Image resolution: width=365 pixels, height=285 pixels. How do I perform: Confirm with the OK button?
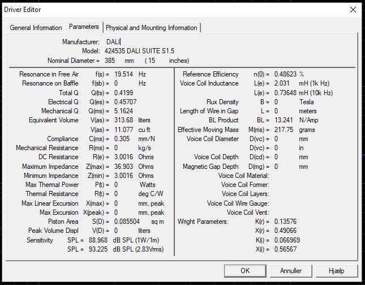point(245,271)
